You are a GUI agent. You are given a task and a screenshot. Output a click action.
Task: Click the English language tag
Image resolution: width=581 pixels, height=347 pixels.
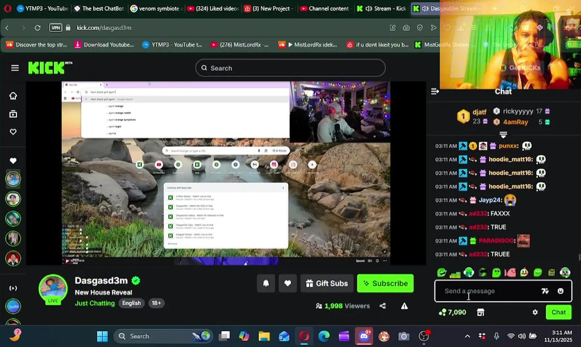point(131,303)
